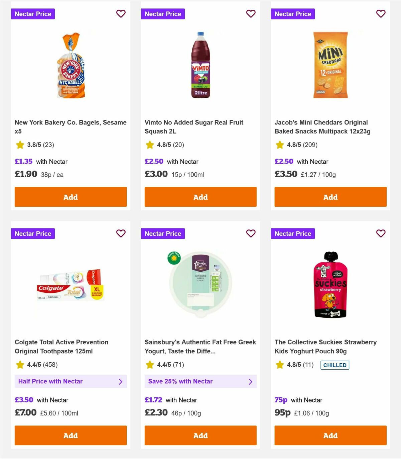Expand the Half Price with Nectar offer chevron
The width and height of the screenshot is (401, 459).
120,381
